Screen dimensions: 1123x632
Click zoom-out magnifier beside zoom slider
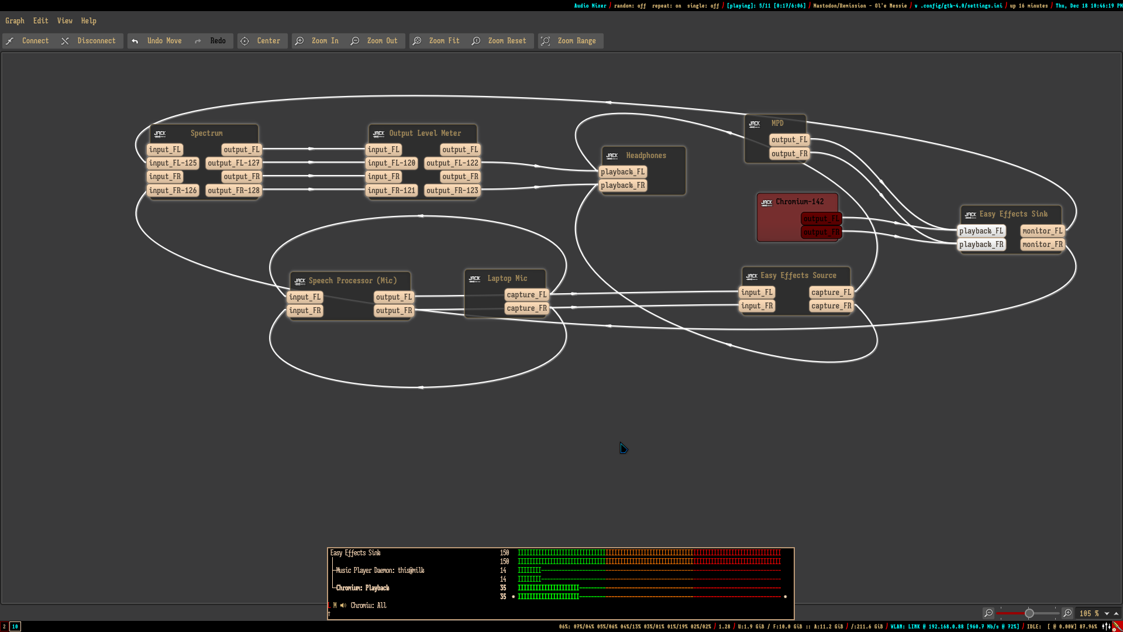coord(988,613)
